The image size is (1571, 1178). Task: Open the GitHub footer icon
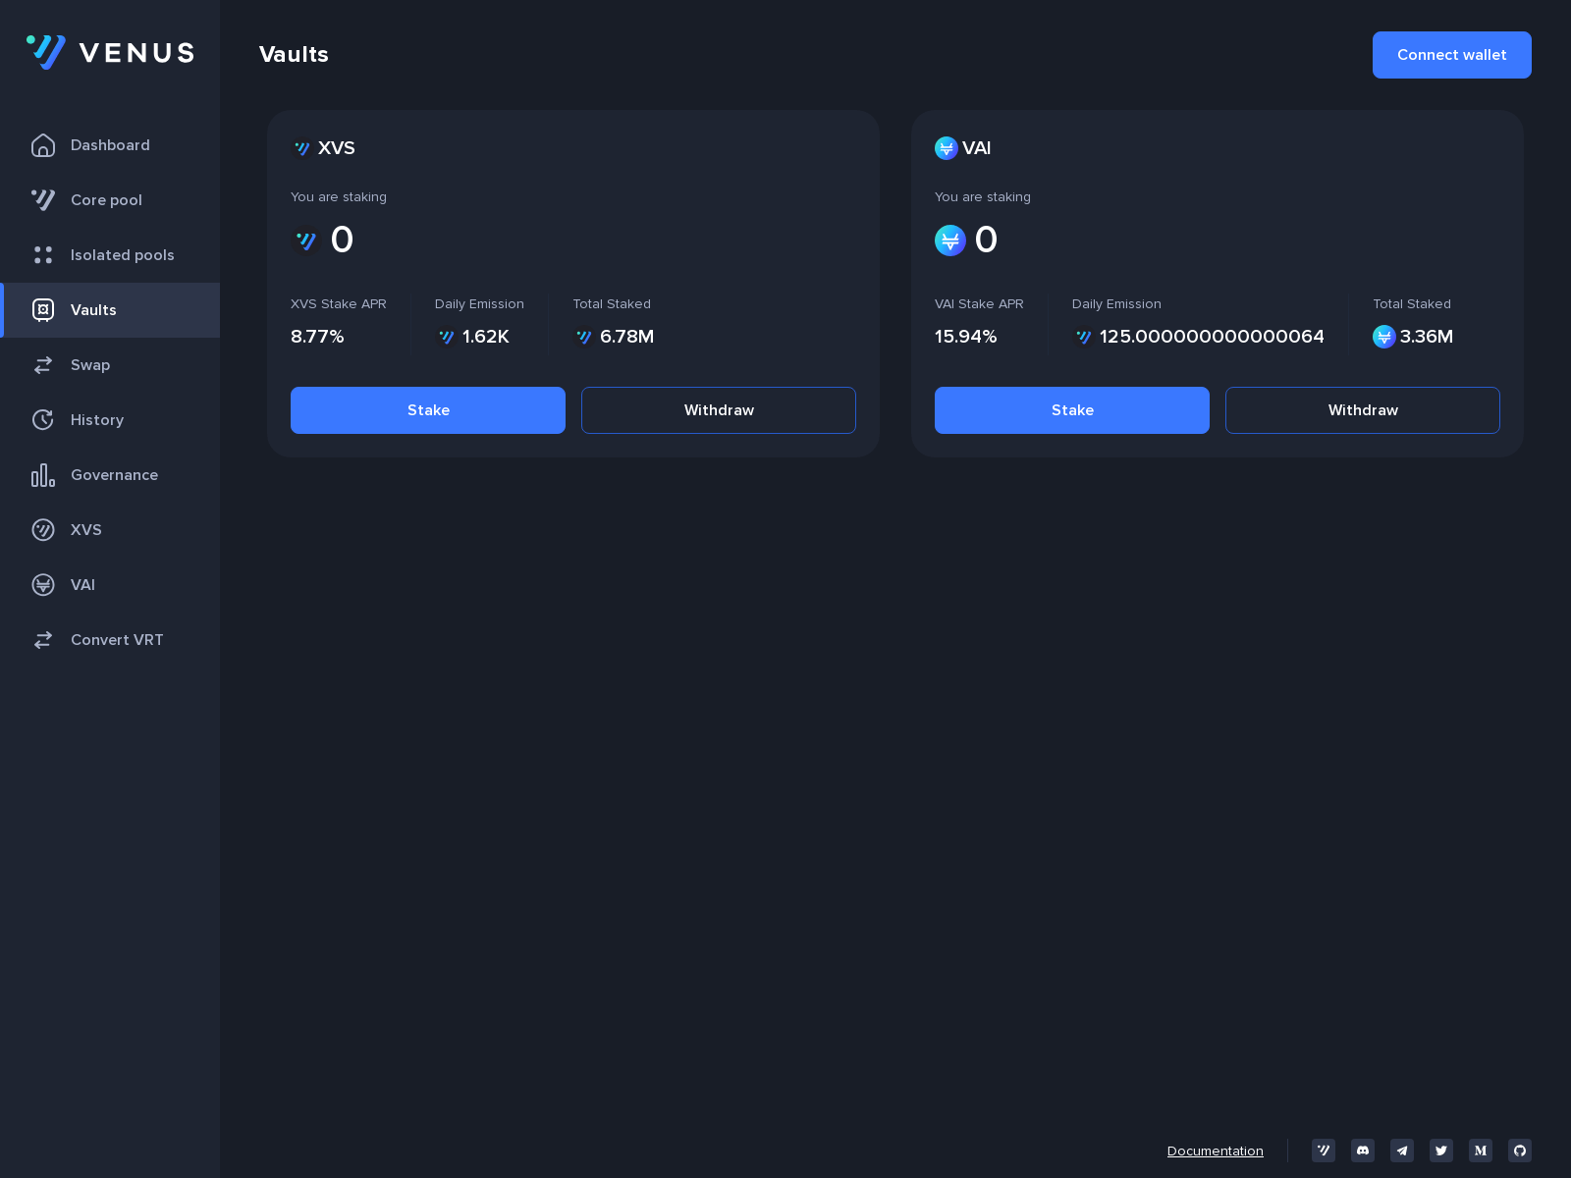[1520, 1151]
